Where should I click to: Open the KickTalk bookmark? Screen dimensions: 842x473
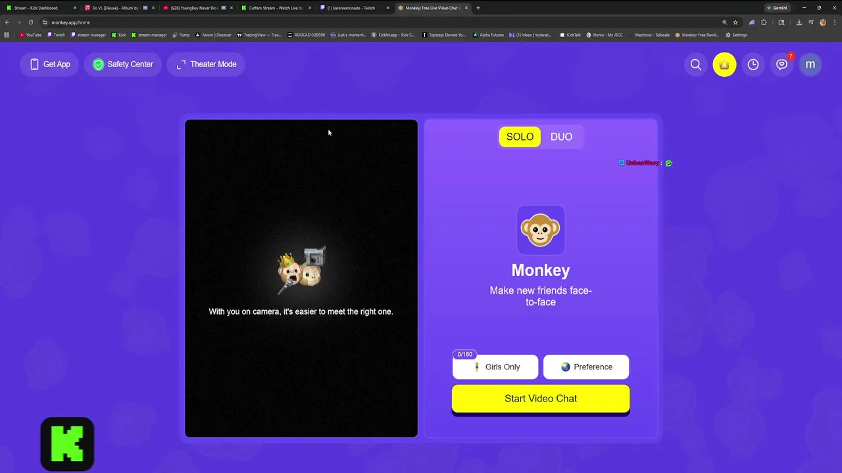[570, 35]
